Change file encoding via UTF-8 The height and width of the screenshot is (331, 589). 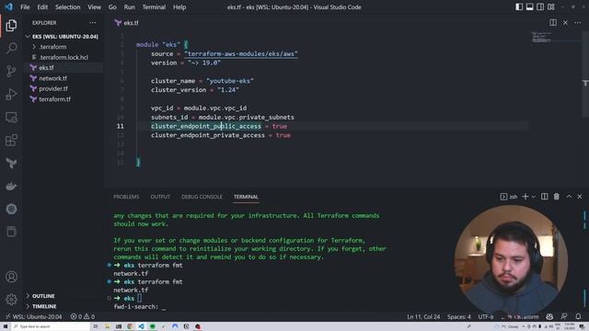[x=486, y=316]
